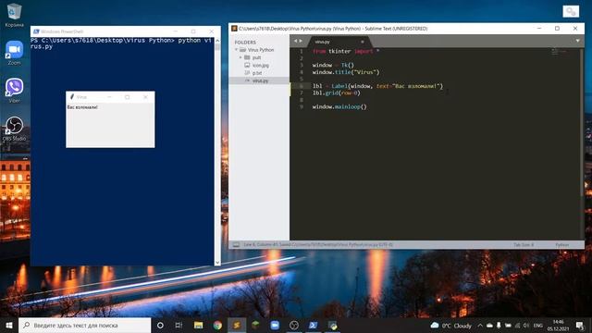
Task: Open Google Chrome from the taskbar
Action: tap(217, 325)
